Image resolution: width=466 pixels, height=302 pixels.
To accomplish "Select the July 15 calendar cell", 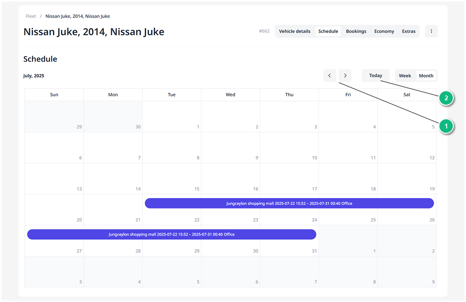I will (x=172, y=178).
